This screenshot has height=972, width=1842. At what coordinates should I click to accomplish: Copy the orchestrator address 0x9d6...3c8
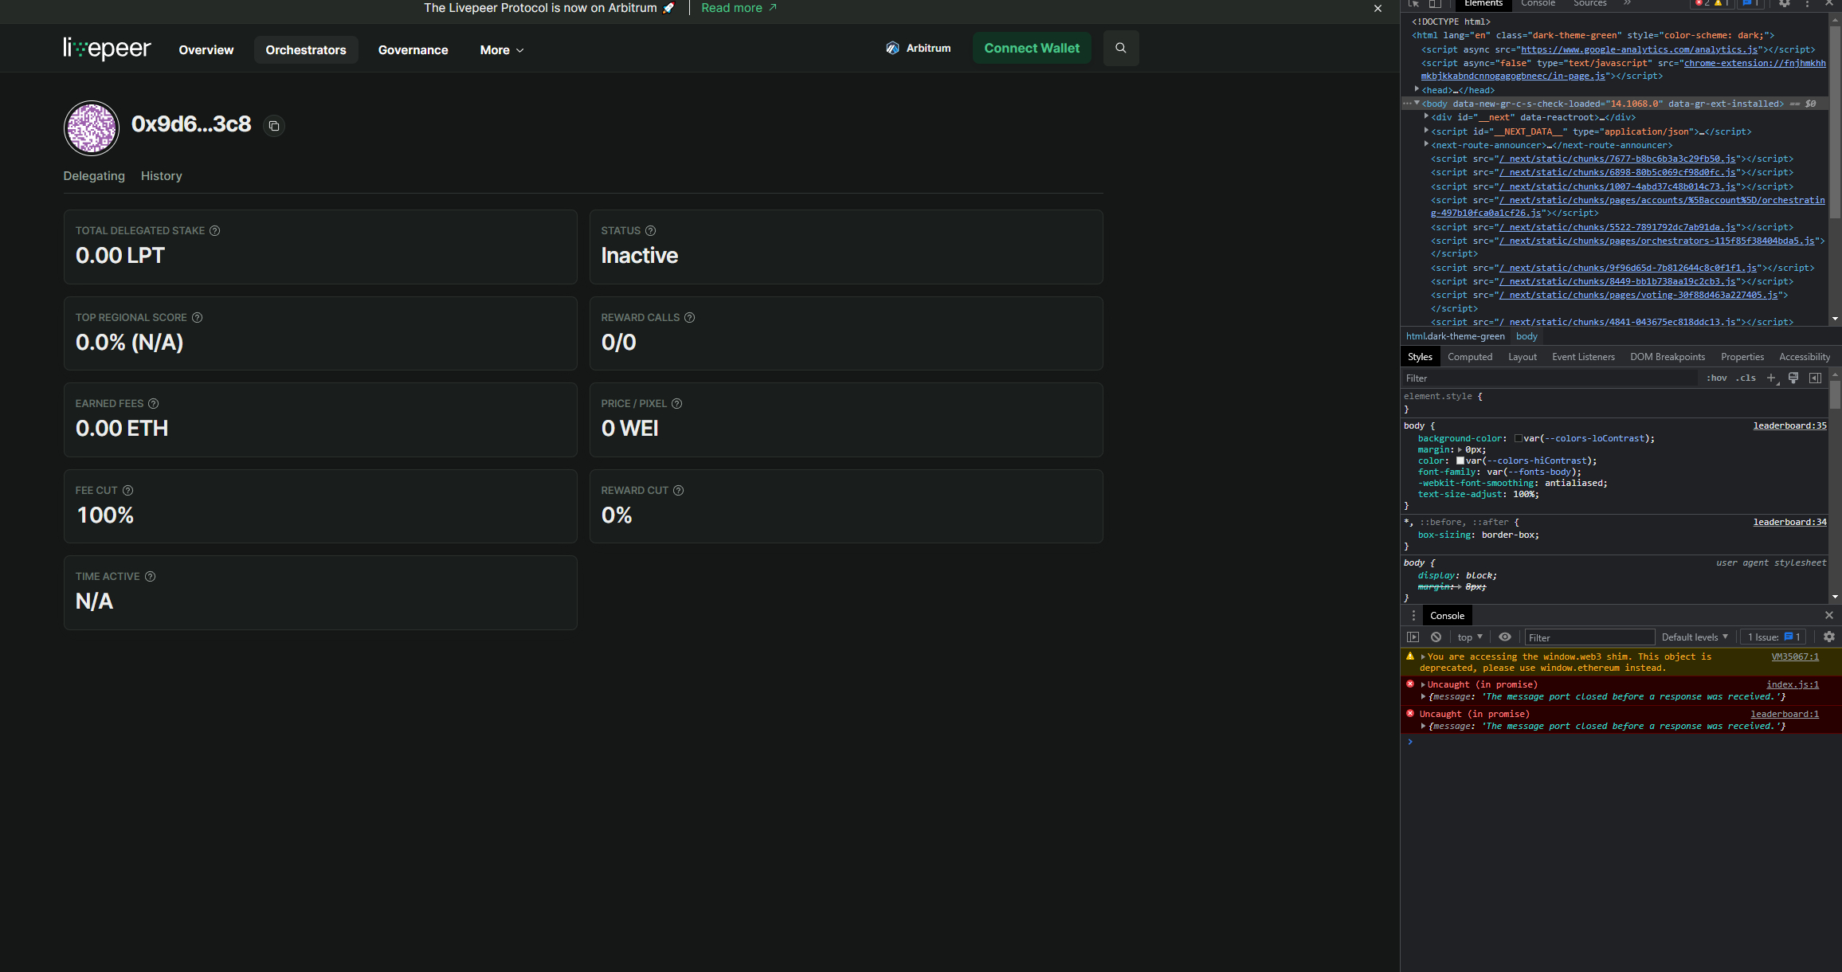click(x=273, y=126)
